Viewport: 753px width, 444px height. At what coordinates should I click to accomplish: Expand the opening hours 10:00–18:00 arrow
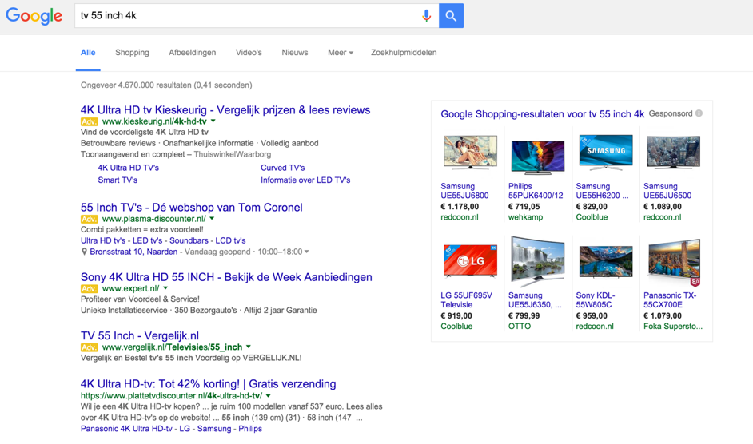tap(306, 252)
